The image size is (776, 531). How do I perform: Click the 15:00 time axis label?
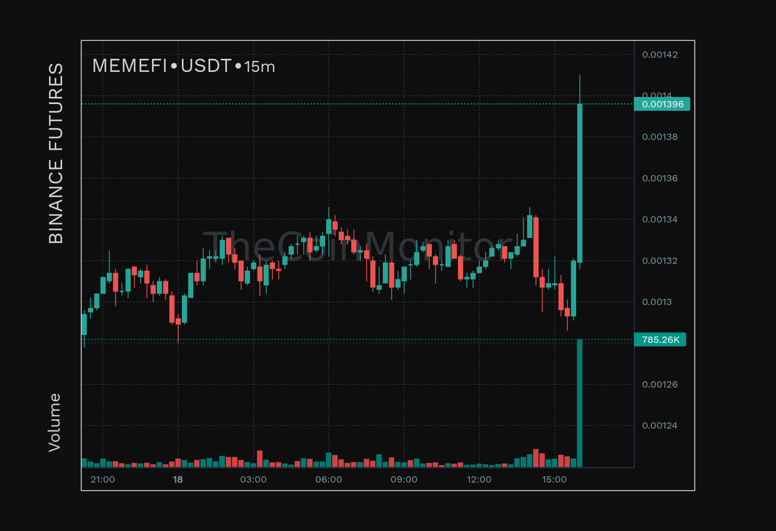click(x=554, y=480)
